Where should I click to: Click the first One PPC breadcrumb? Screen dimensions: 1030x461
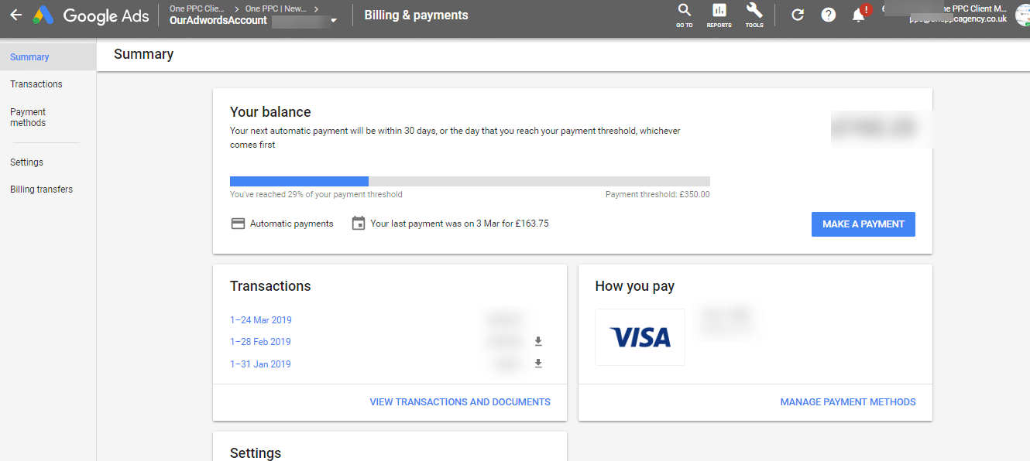[x=197, y=9]
